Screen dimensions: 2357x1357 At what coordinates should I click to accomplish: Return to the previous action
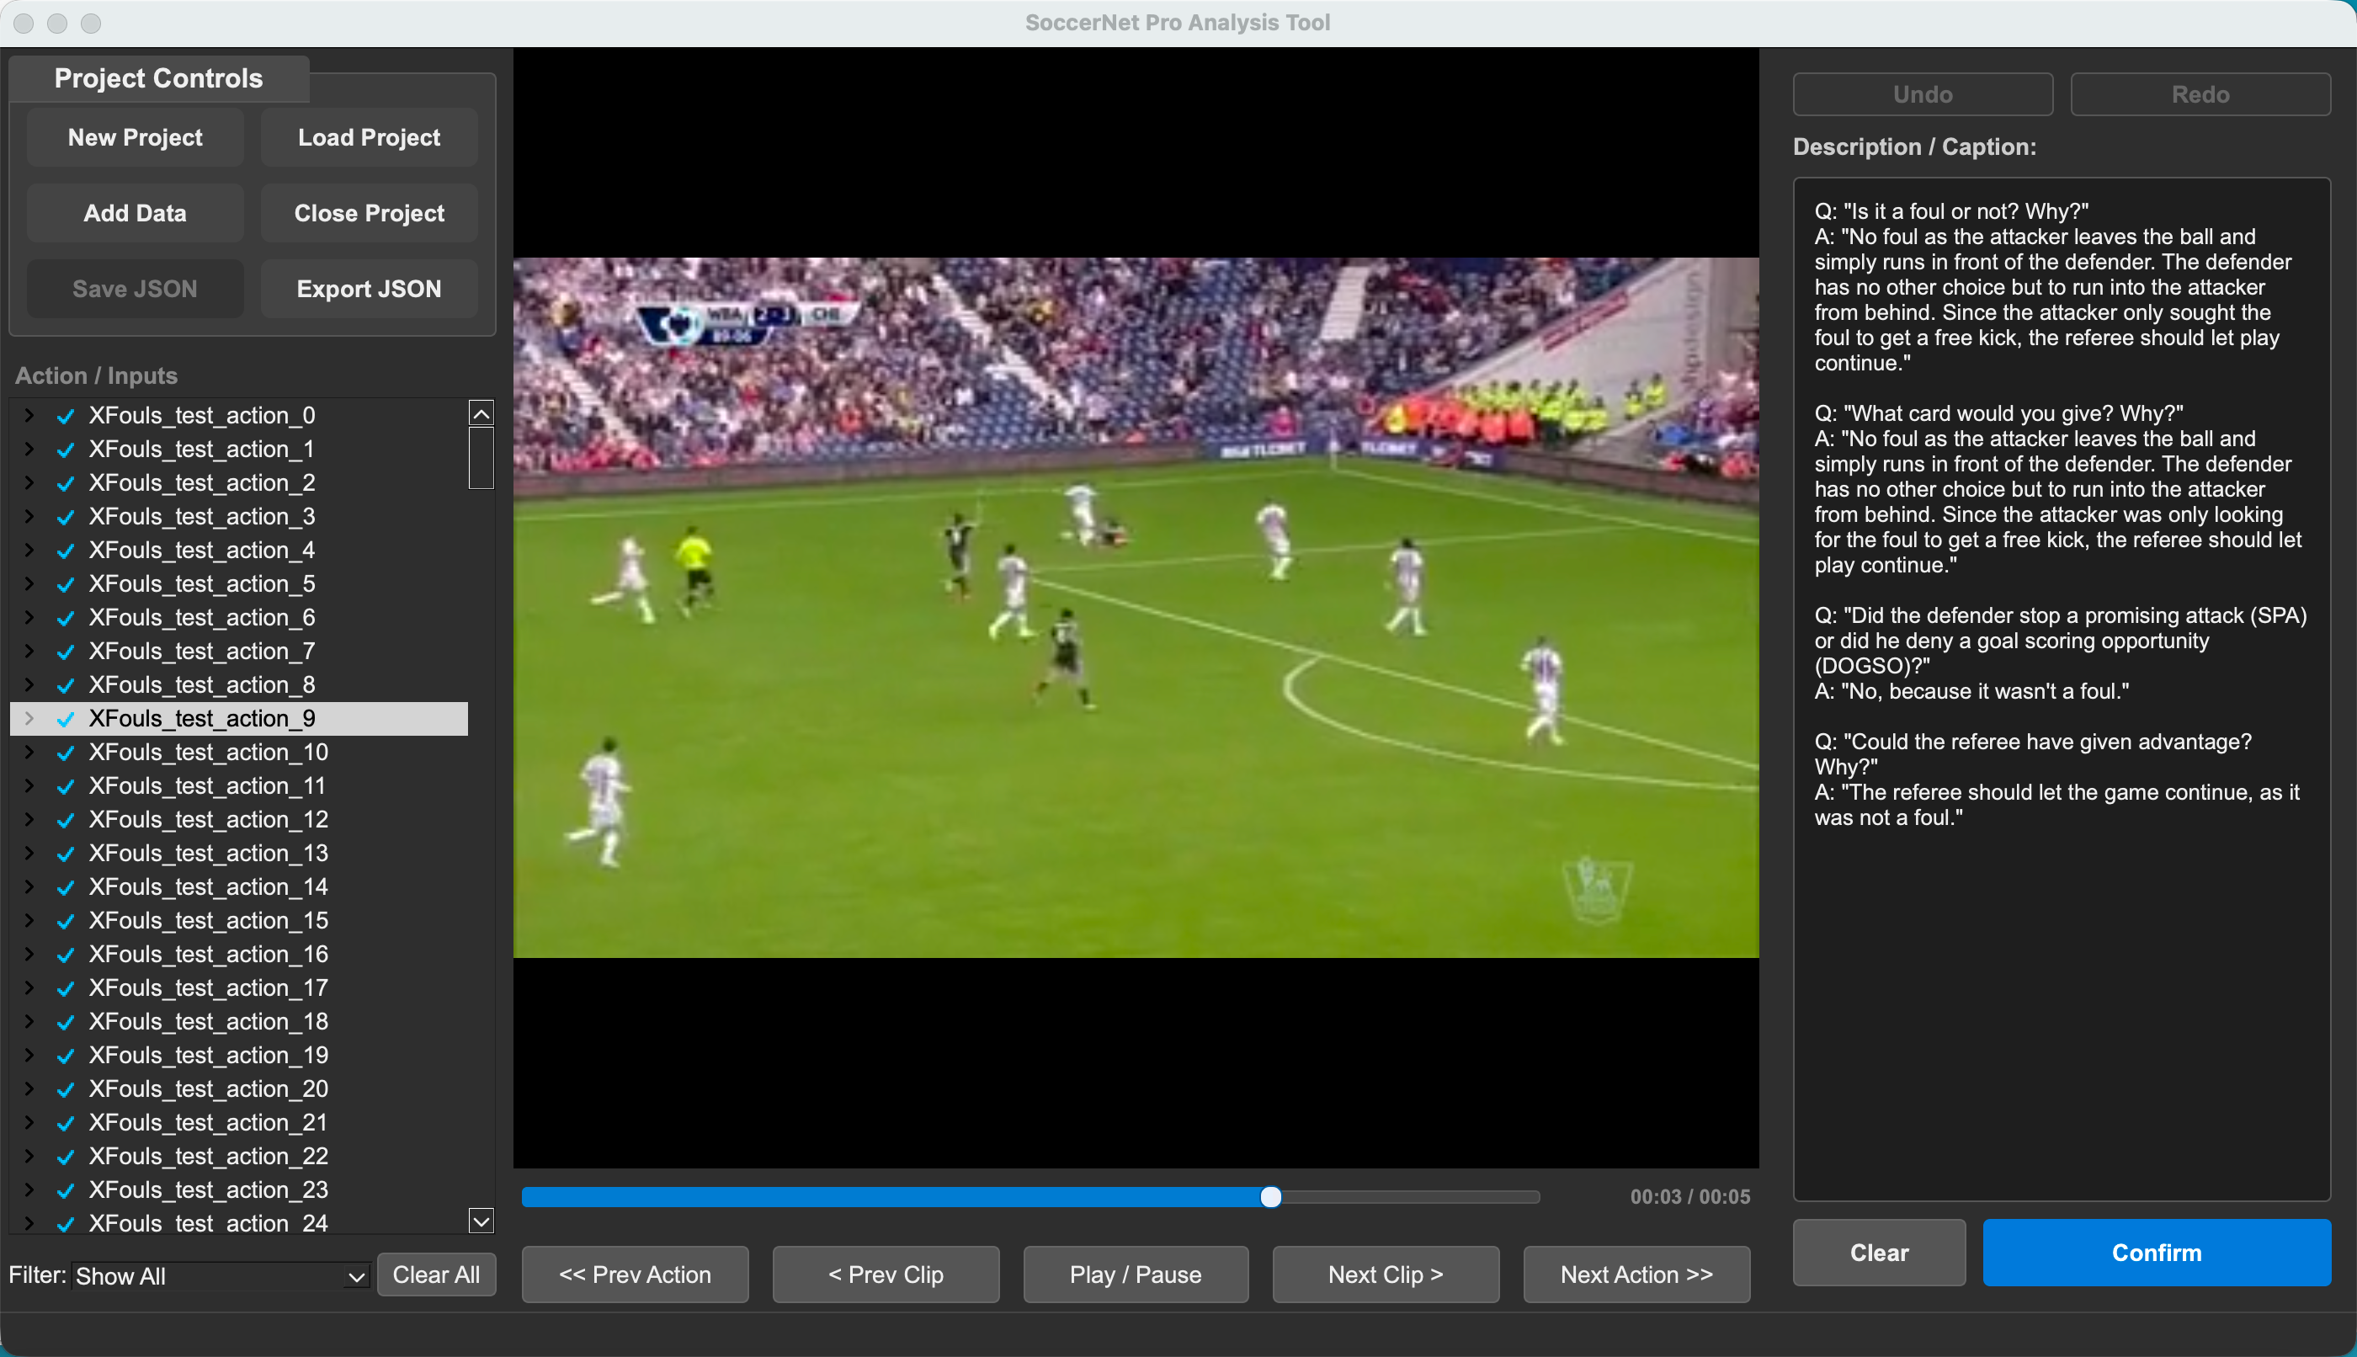pos(635,1274)
